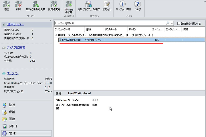Click the 保護されていない count row
The width and height of the screenshot is (206, 137).
pyautogui.click(x=18, y=34)
